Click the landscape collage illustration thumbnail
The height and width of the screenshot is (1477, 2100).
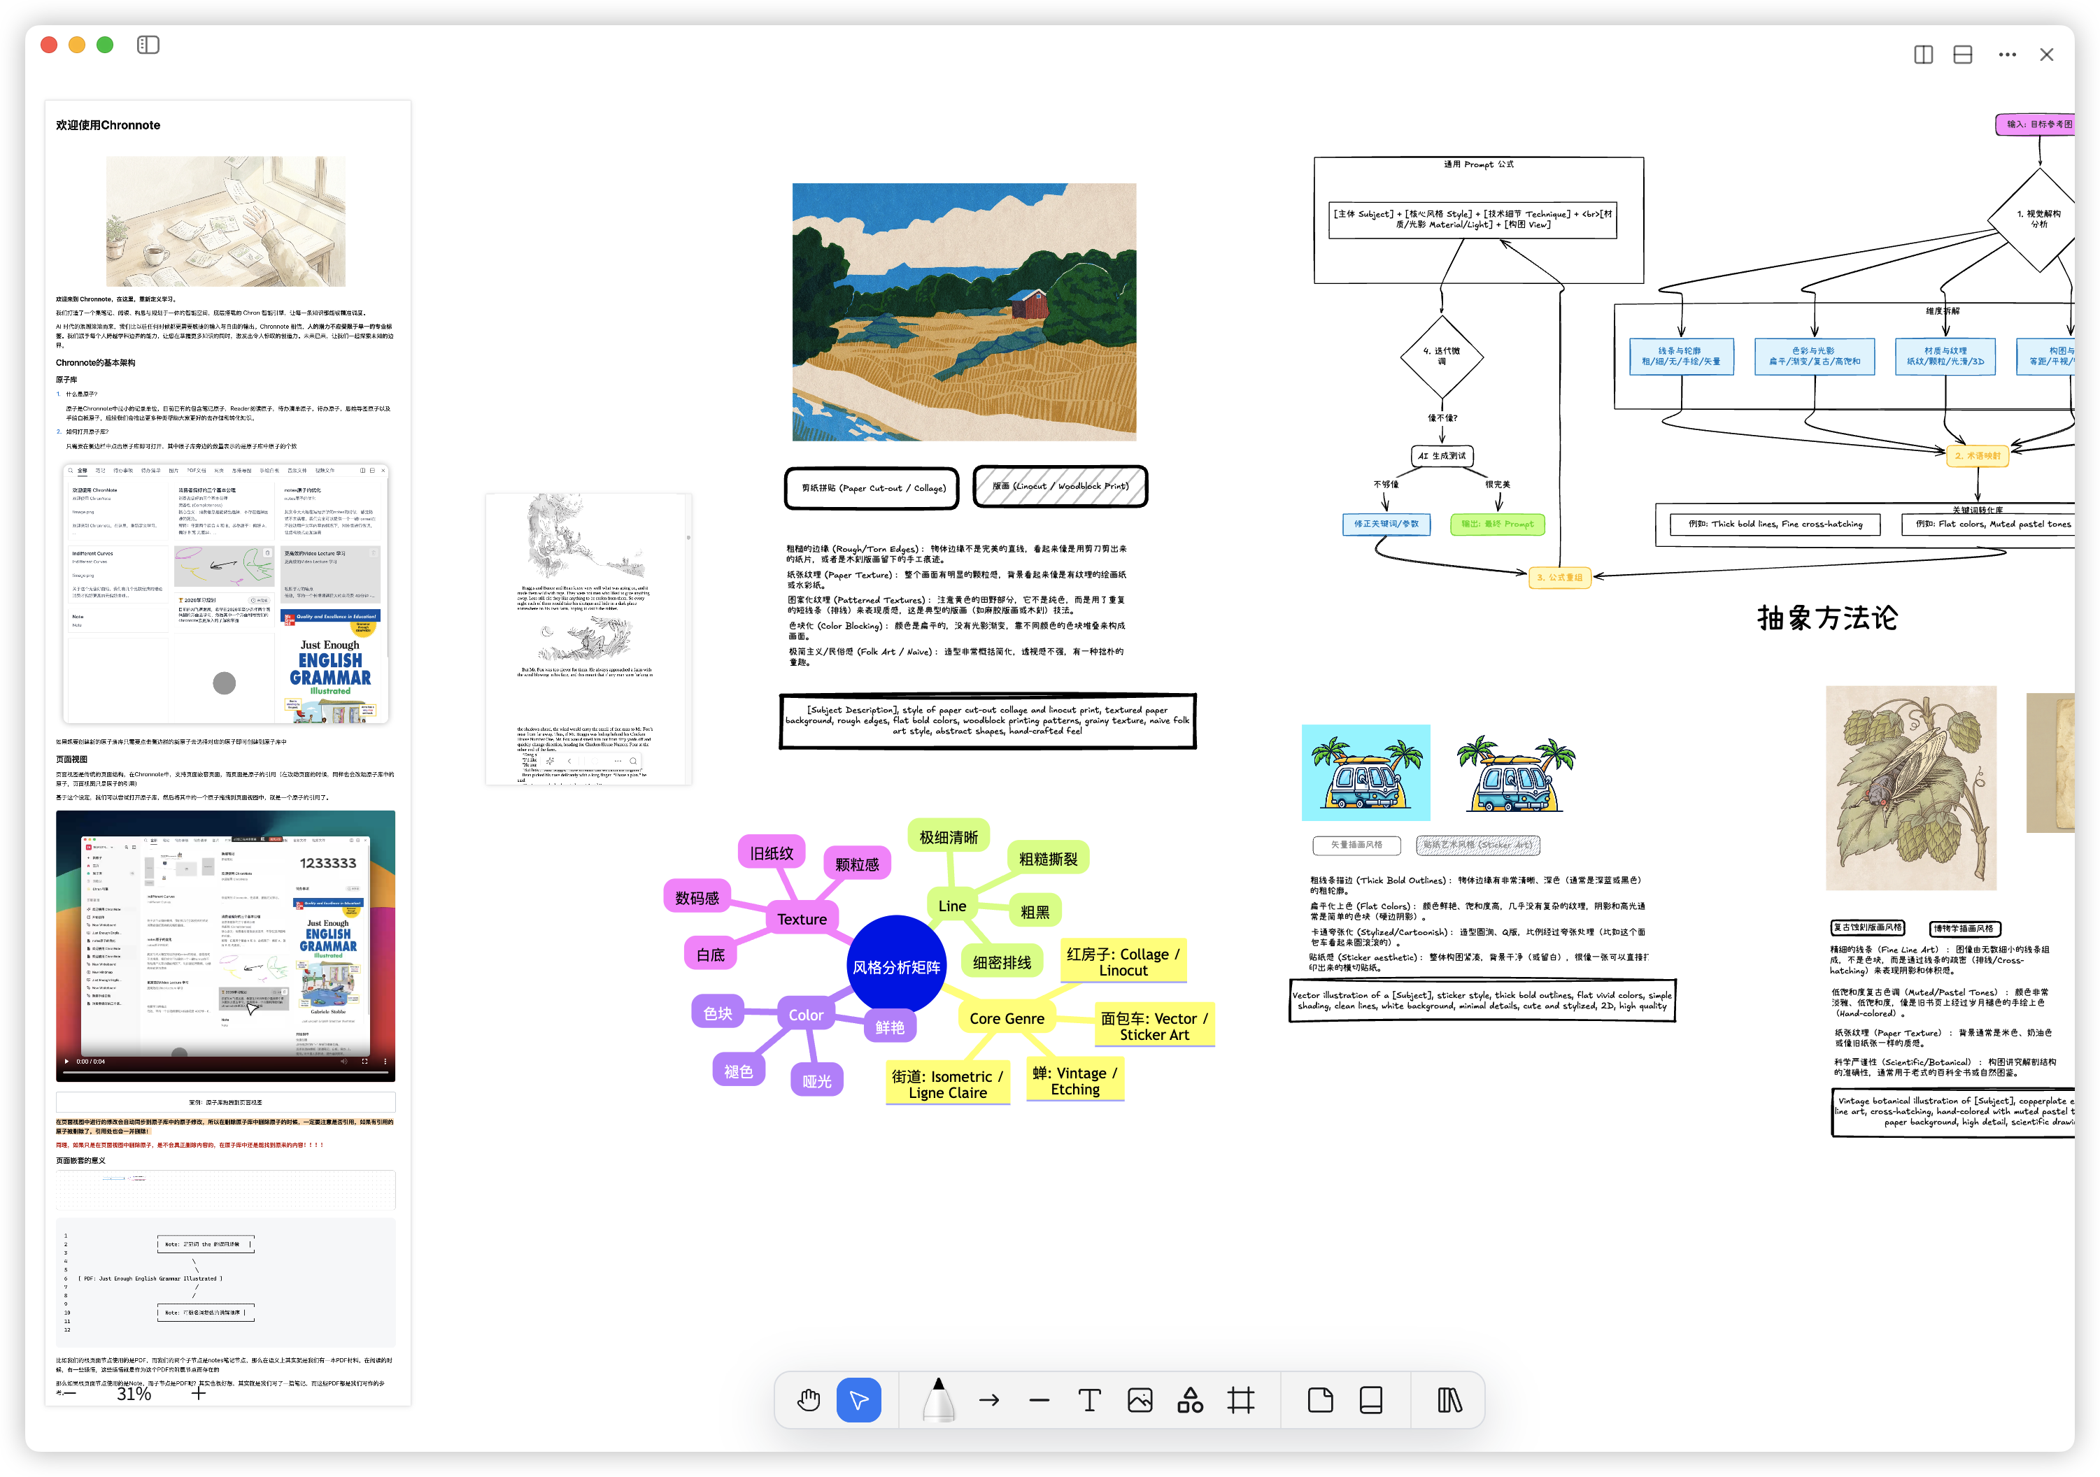[964, 312]
